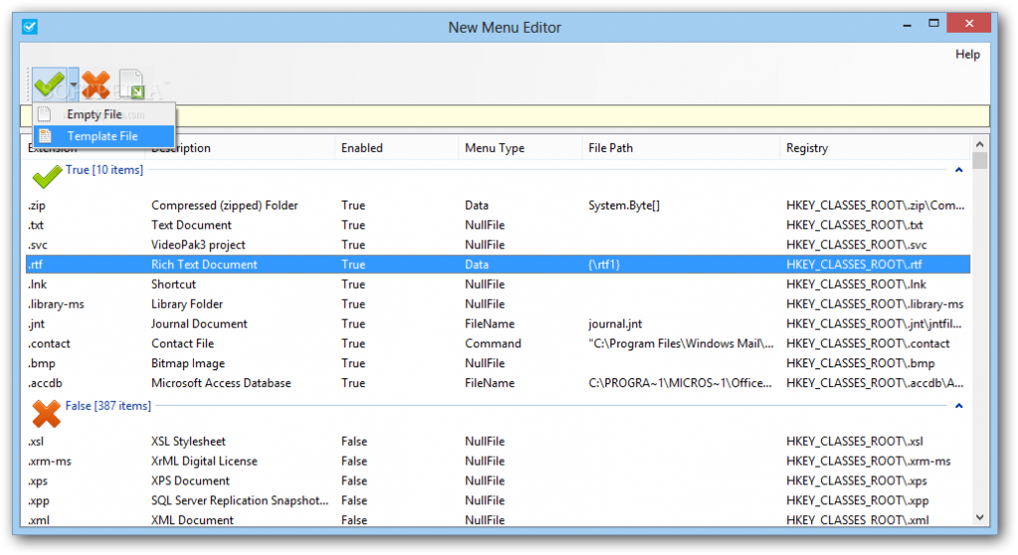Click the VideoPak3 project description
This screenshot has height=555, width=1018.
(198, 245)
